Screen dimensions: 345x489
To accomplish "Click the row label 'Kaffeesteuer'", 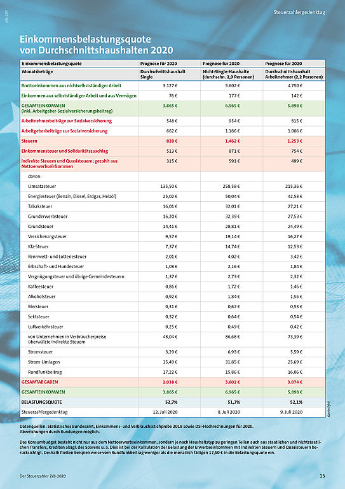I will 41,287.
